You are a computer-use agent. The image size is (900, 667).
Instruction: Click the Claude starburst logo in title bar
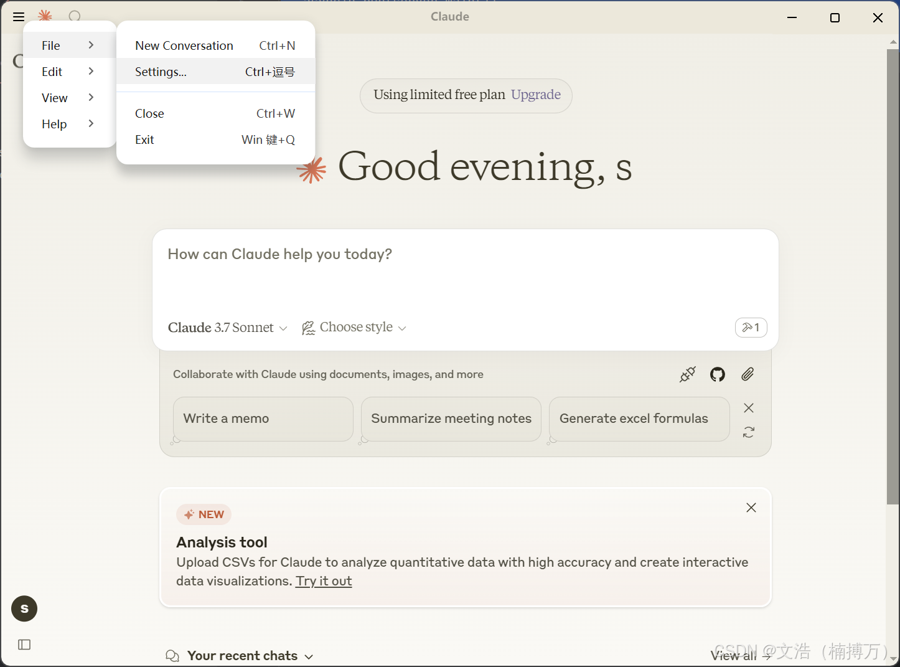click(x=45, y=17)
